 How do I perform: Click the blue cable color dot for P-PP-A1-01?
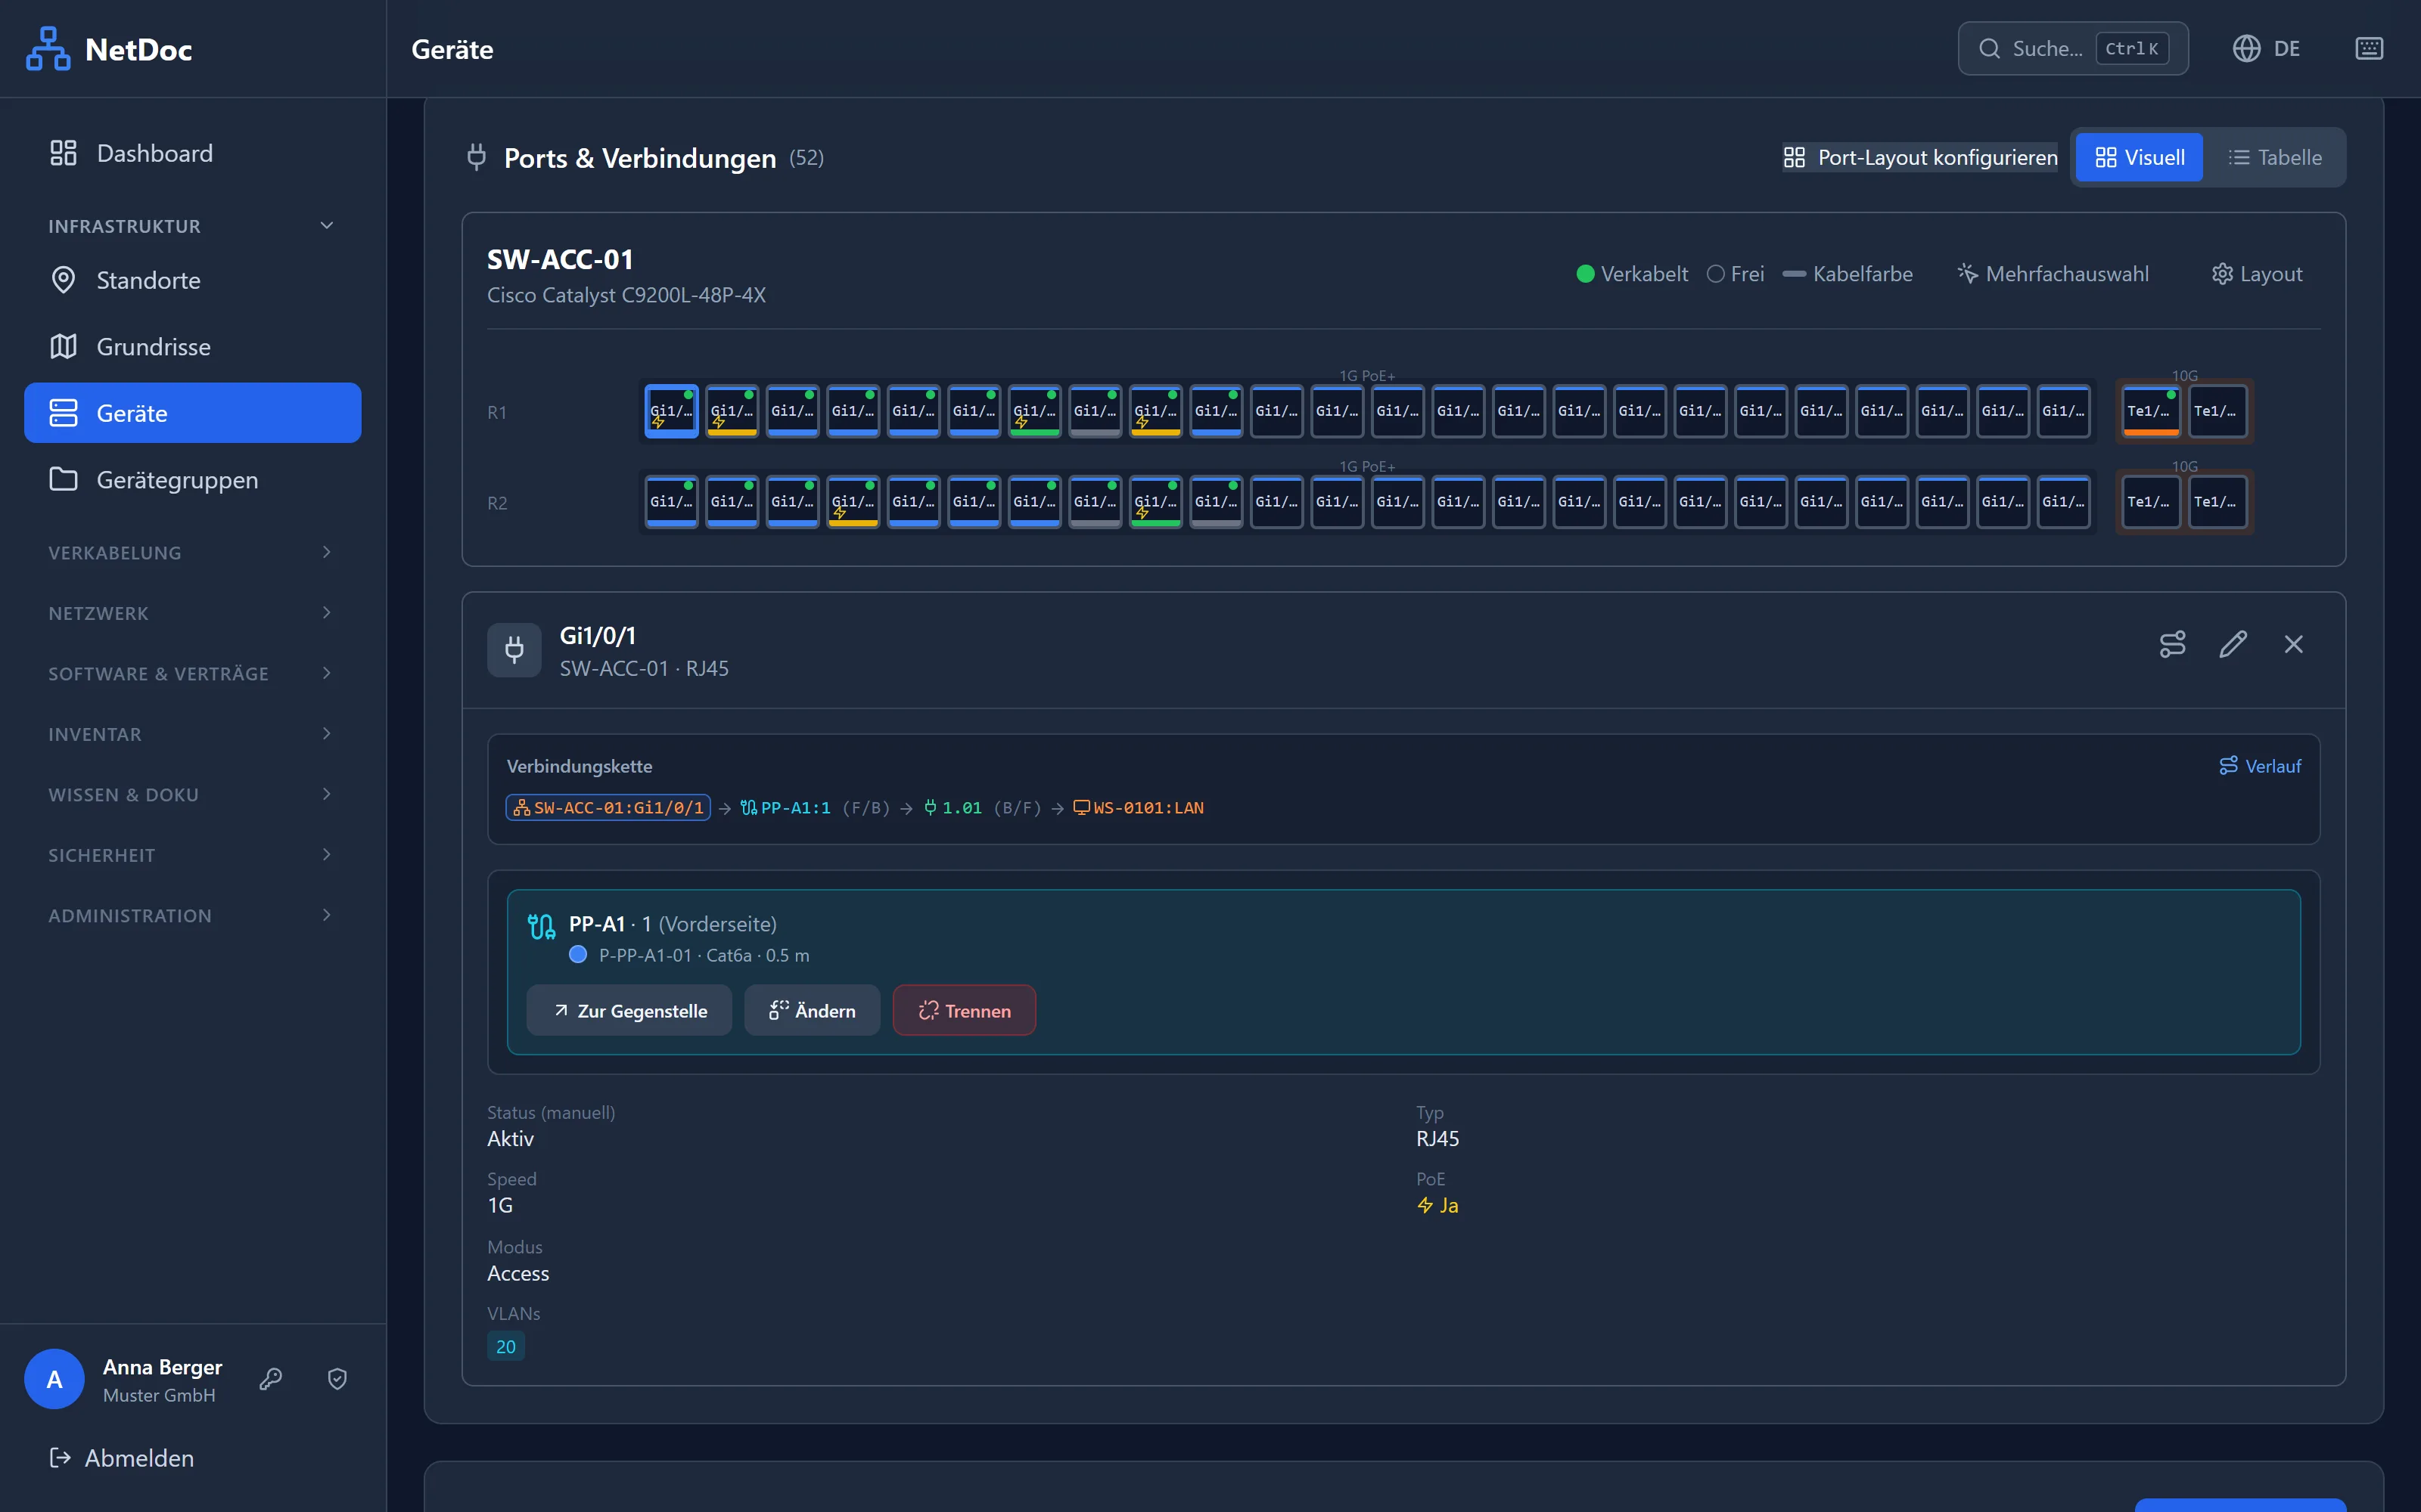[x=577, y=955]
